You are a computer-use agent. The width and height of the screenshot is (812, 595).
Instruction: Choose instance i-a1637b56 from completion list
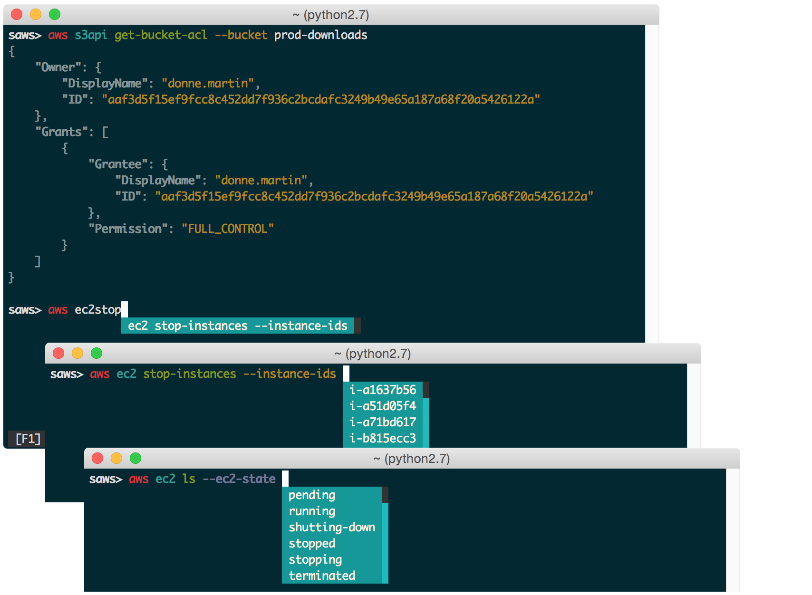(383, 390)
